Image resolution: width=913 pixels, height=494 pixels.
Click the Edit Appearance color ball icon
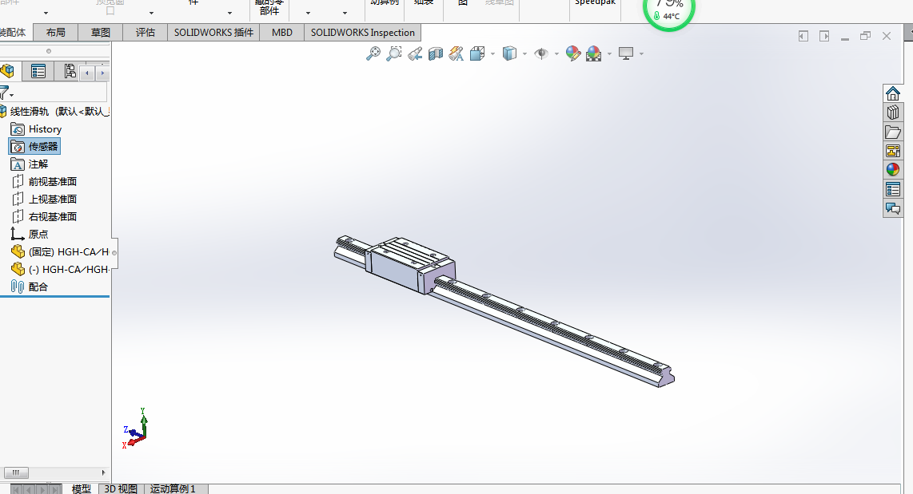[573, 53]
